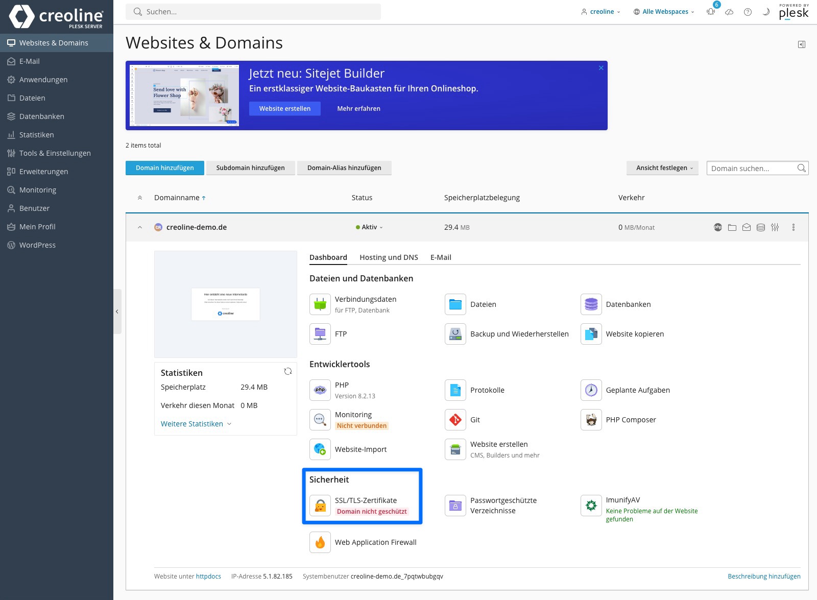This screenshot has height=600, width=817.
Task: Collapse the left sidebar
Action: 117,311
